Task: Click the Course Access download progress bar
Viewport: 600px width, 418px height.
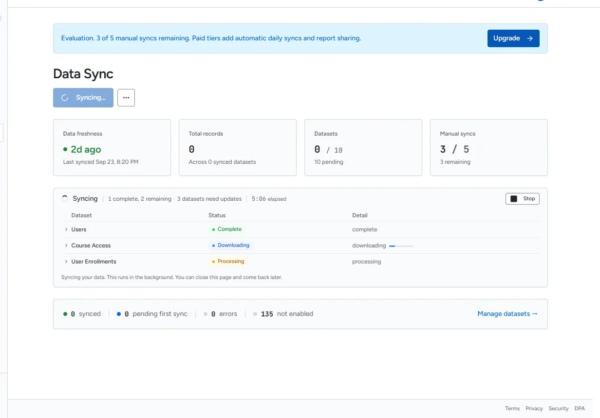Action: tap(401, 246)
